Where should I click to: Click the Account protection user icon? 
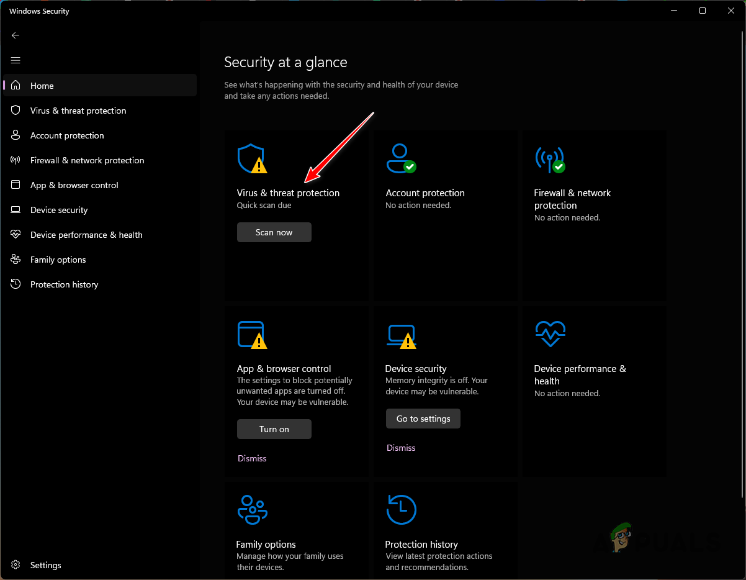click(x=401, y=158)
